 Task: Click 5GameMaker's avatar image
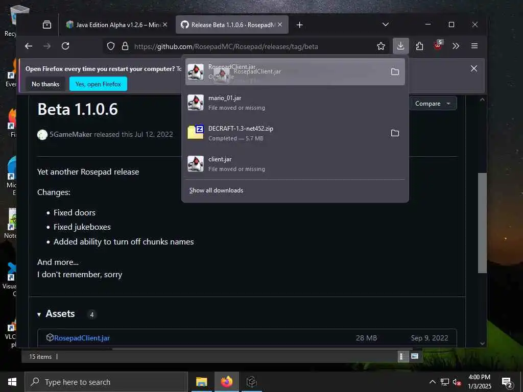point(42,135)
